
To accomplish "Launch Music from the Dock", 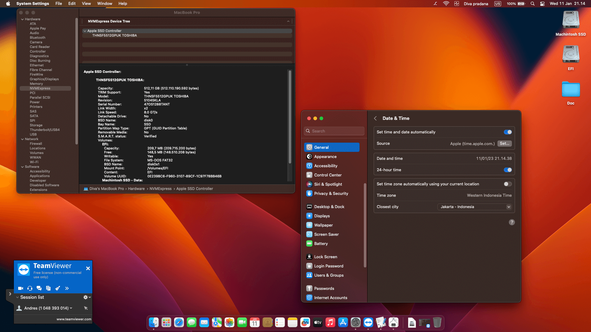I will [x=330, y=322].
